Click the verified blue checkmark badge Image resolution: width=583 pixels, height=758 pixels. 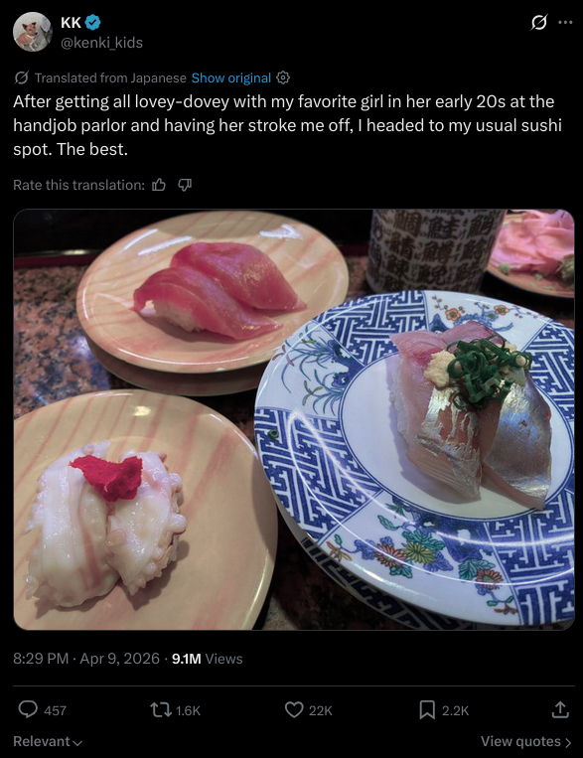click(92, 22)
